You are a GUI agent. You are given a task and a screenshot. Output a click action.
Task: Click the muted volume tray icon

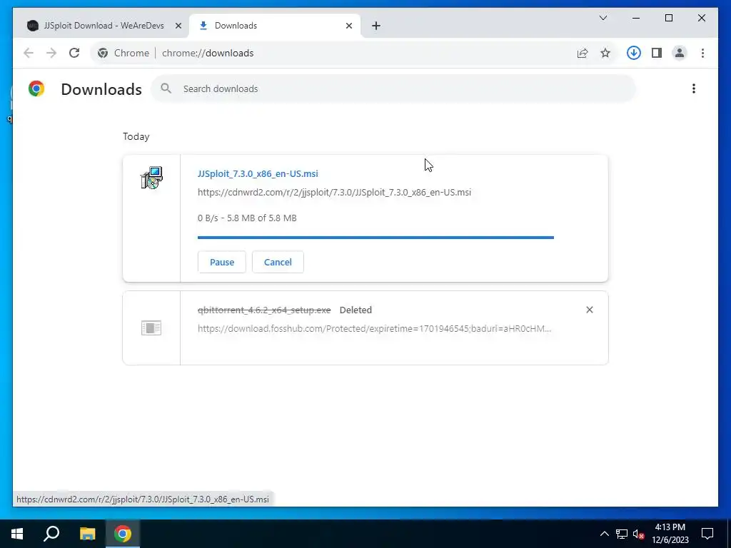click(638, 534)
